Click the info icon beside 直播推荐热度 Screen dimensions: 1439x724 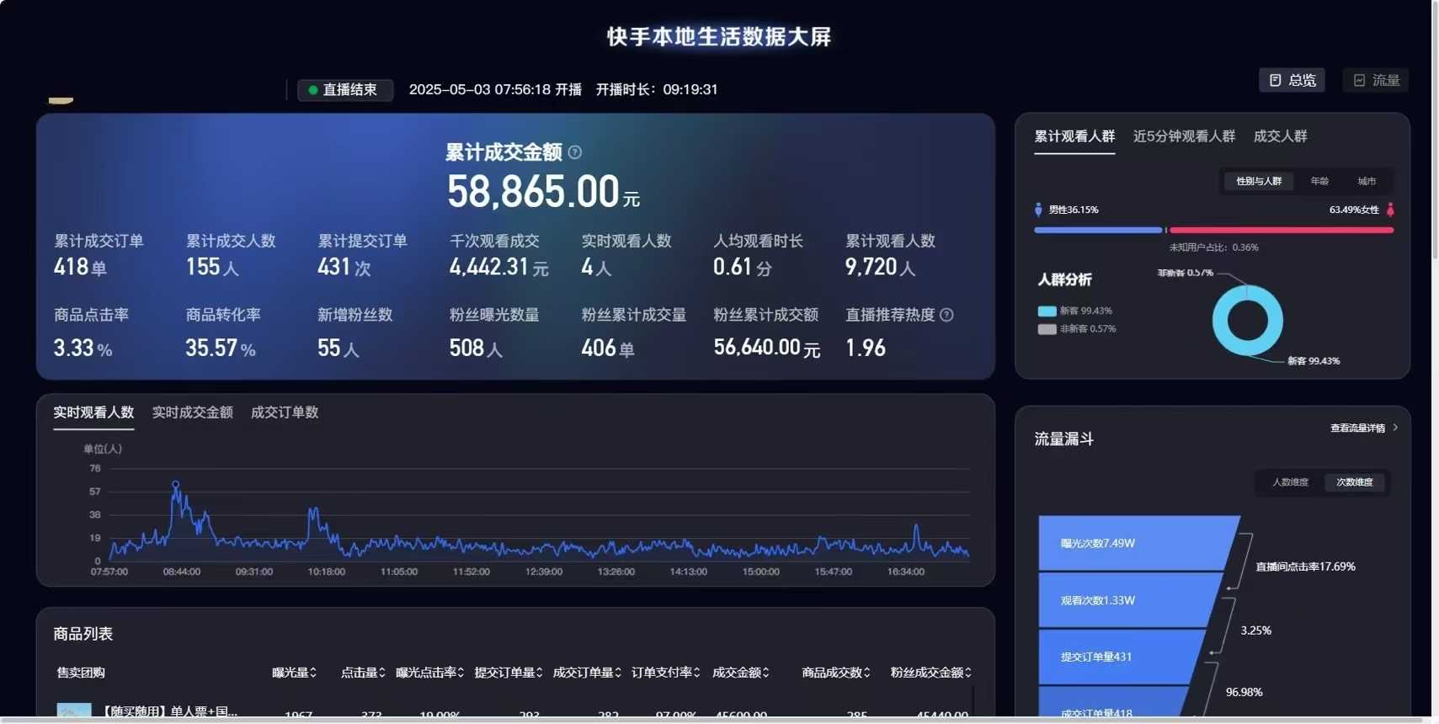[x=946, y=315]
